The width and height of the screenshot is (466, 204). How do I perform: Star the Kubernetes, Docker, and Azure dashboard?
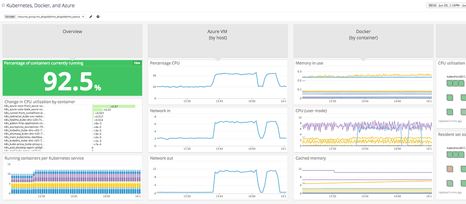click(x=3, y=5)
